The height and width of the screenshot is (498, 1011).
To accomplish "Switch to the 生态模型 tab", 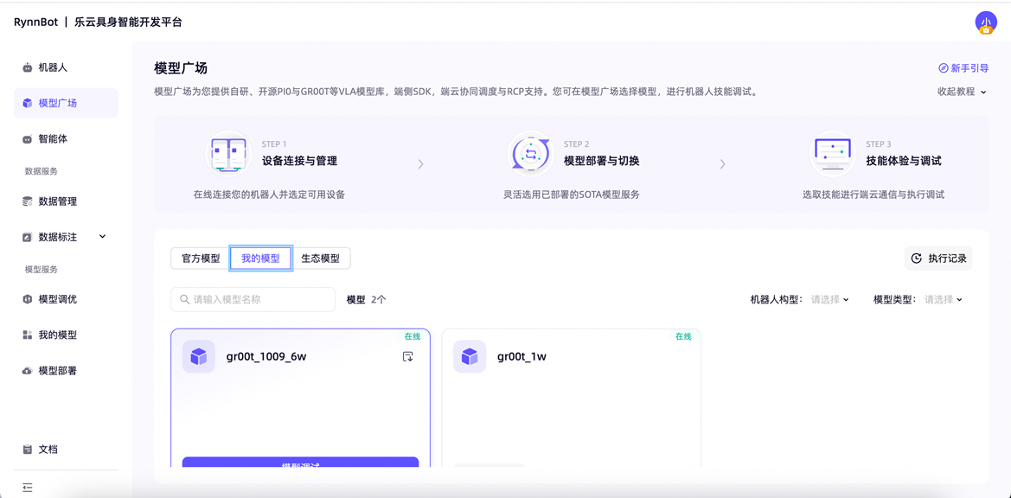I will click(321, 259).
